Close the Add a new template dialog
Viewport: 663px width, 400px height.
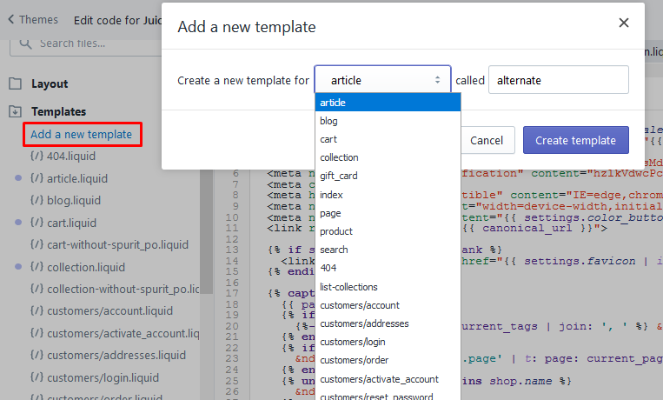click(624, 23)
